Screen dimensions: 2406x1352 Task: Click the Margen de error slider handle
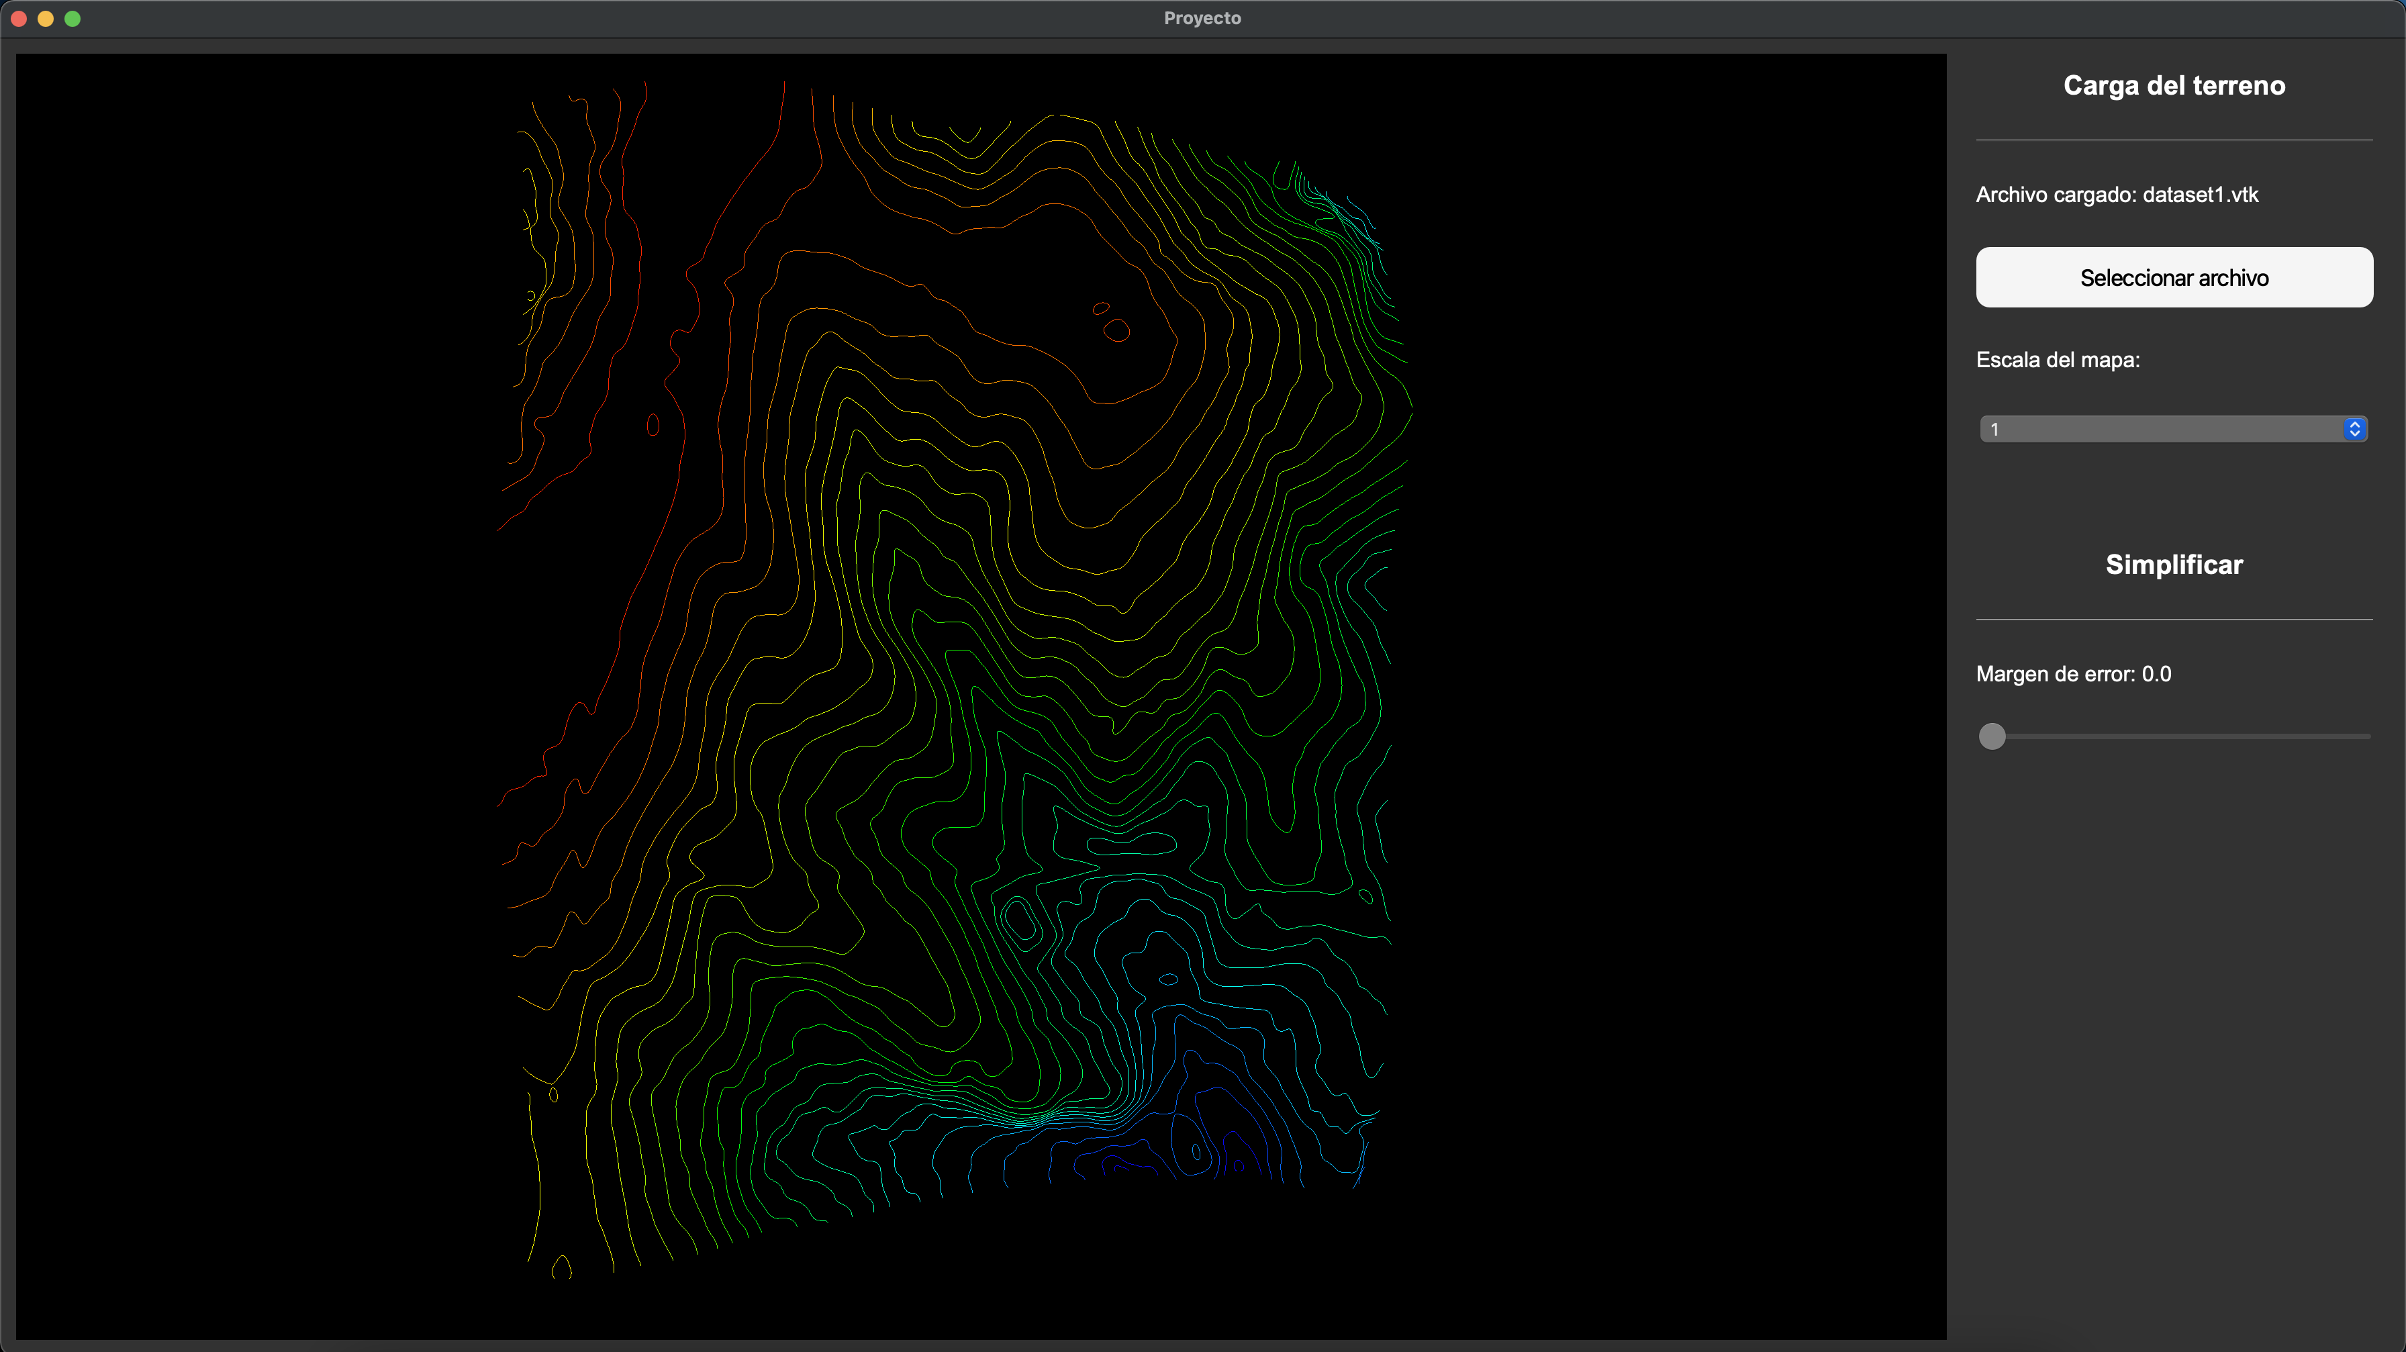coord(1991,736)
